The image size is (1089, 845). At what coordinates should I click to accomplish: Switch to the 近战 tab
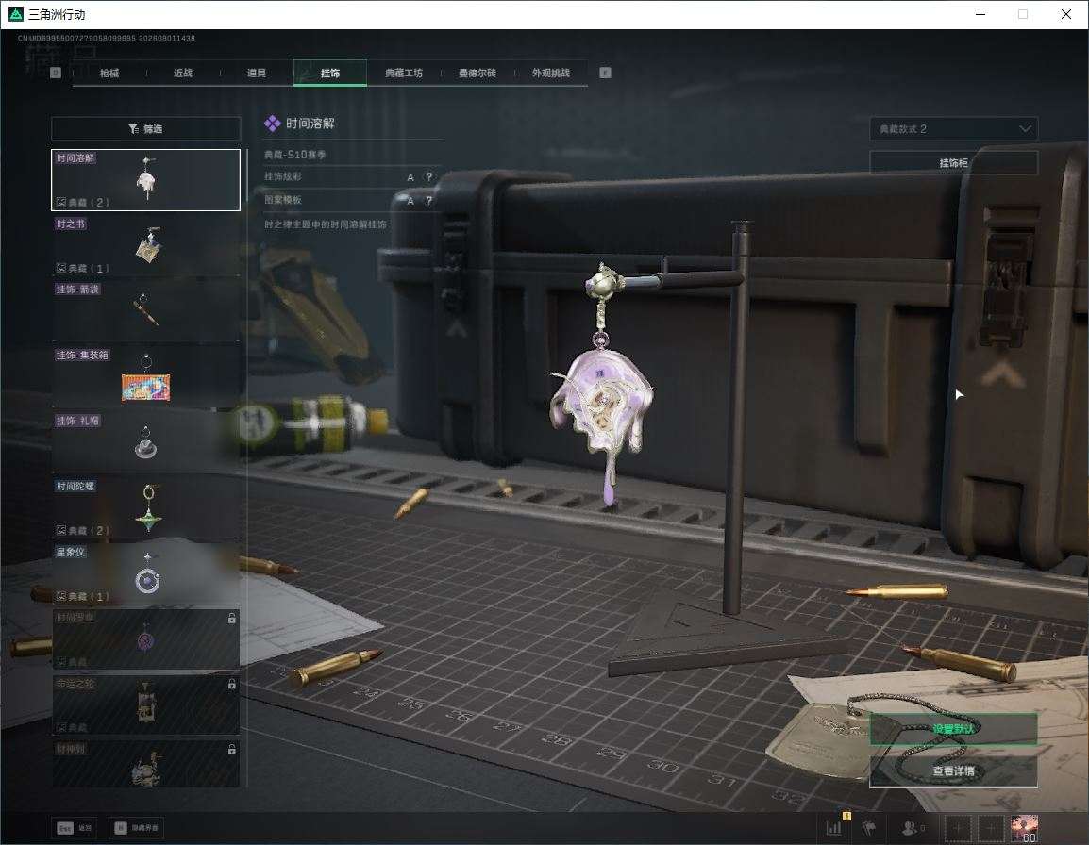pyautogui.click(x=183, y=73)
